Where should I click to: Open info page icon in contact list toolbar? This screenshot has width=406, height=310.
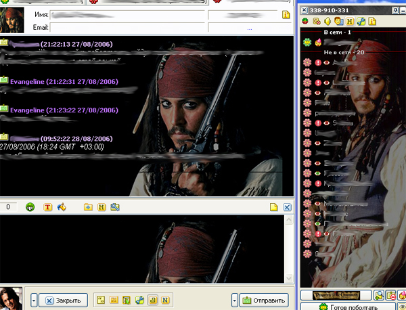[x=372, y=21]
